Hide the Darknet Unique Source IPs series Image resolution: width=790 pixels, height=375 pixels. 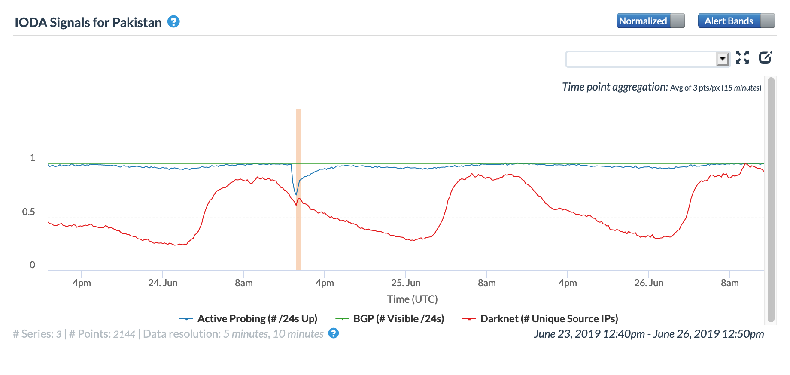click(x=549, y=319)
